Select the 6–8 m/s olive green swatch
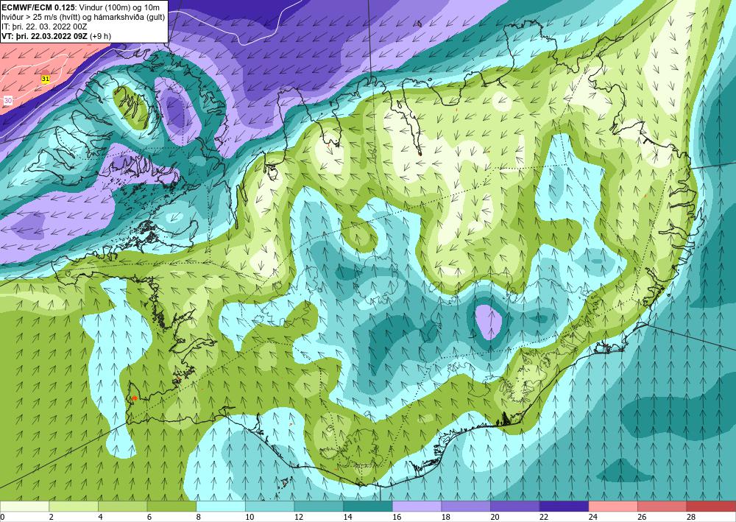 [171, 507]
